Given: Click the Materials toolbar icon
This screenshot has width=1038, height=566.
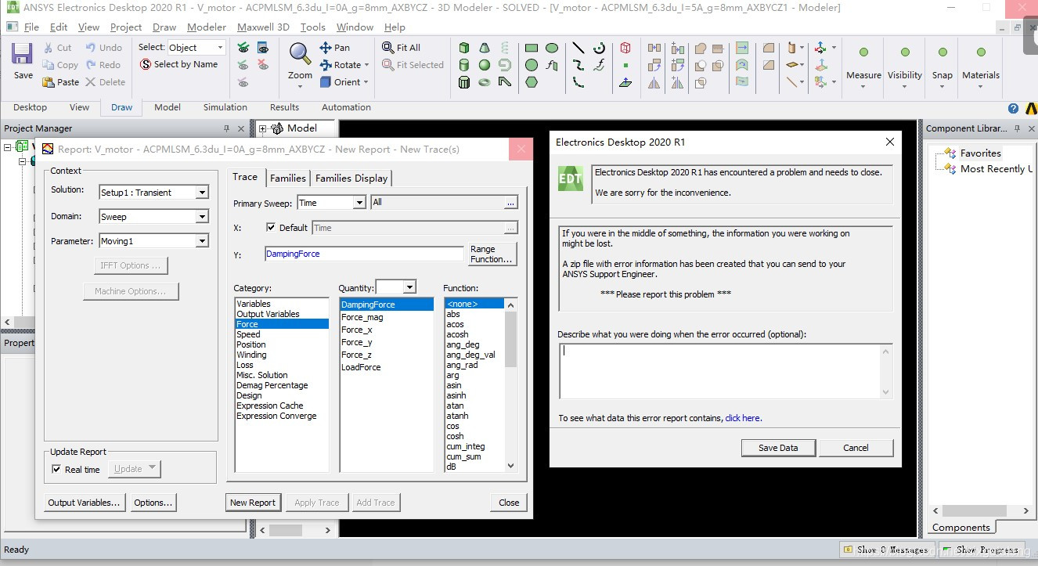Looking at the screenshot, I should pyautogui.click(x=980, y=62).
